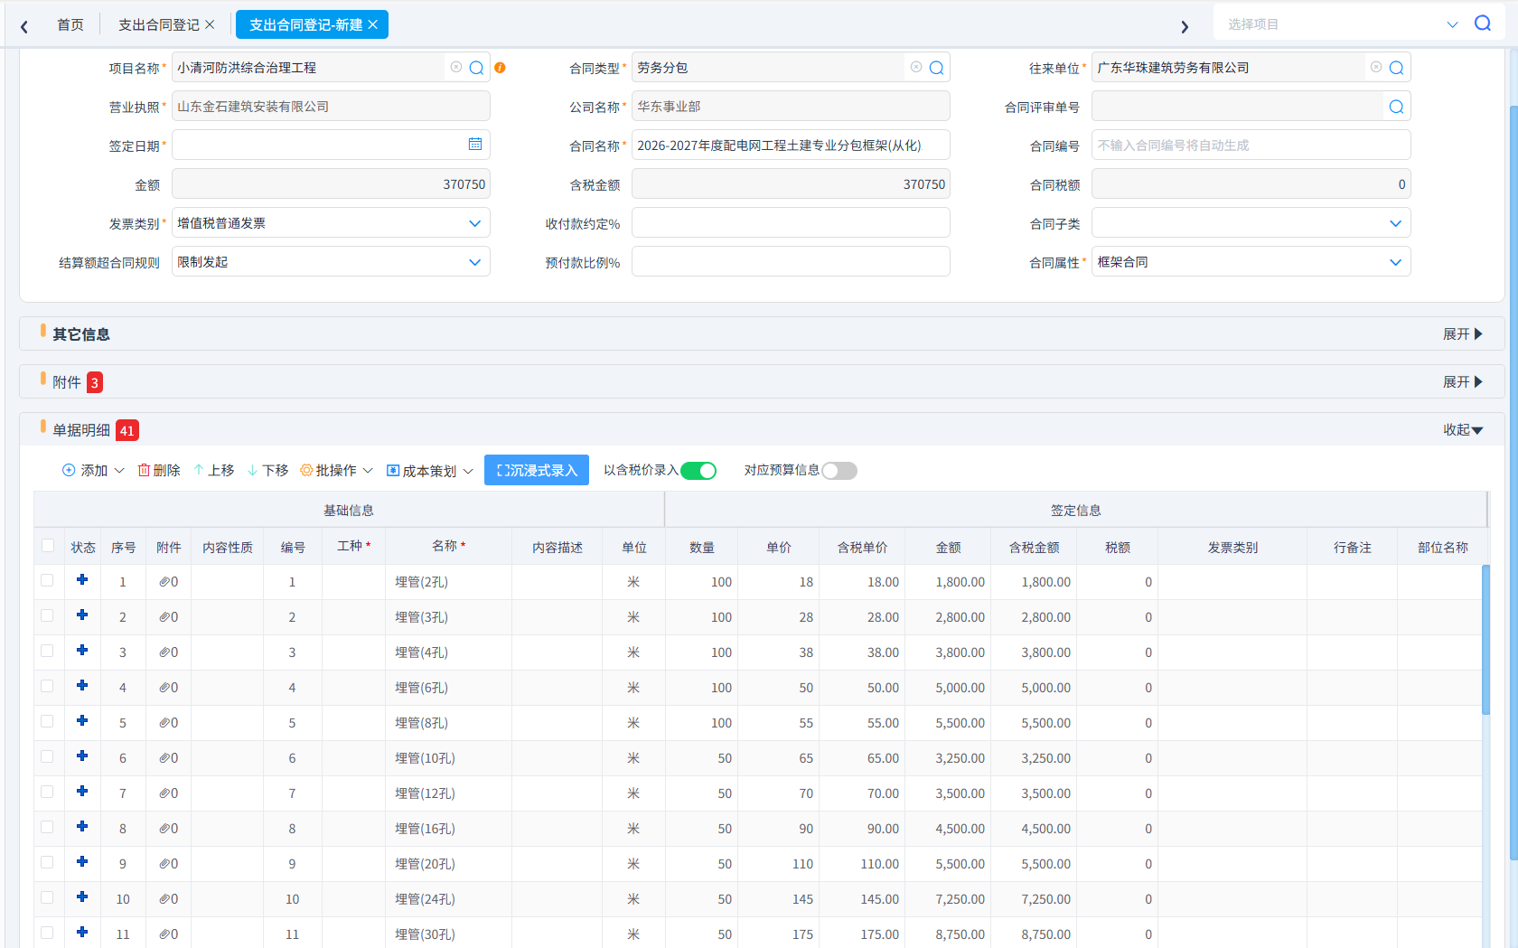Open the 选择项目 dropdown

(x=1452, y=24)
